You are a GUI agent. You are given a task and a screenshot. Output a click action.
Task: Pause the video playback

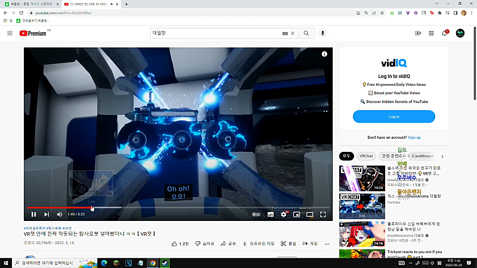pos(33,214)
